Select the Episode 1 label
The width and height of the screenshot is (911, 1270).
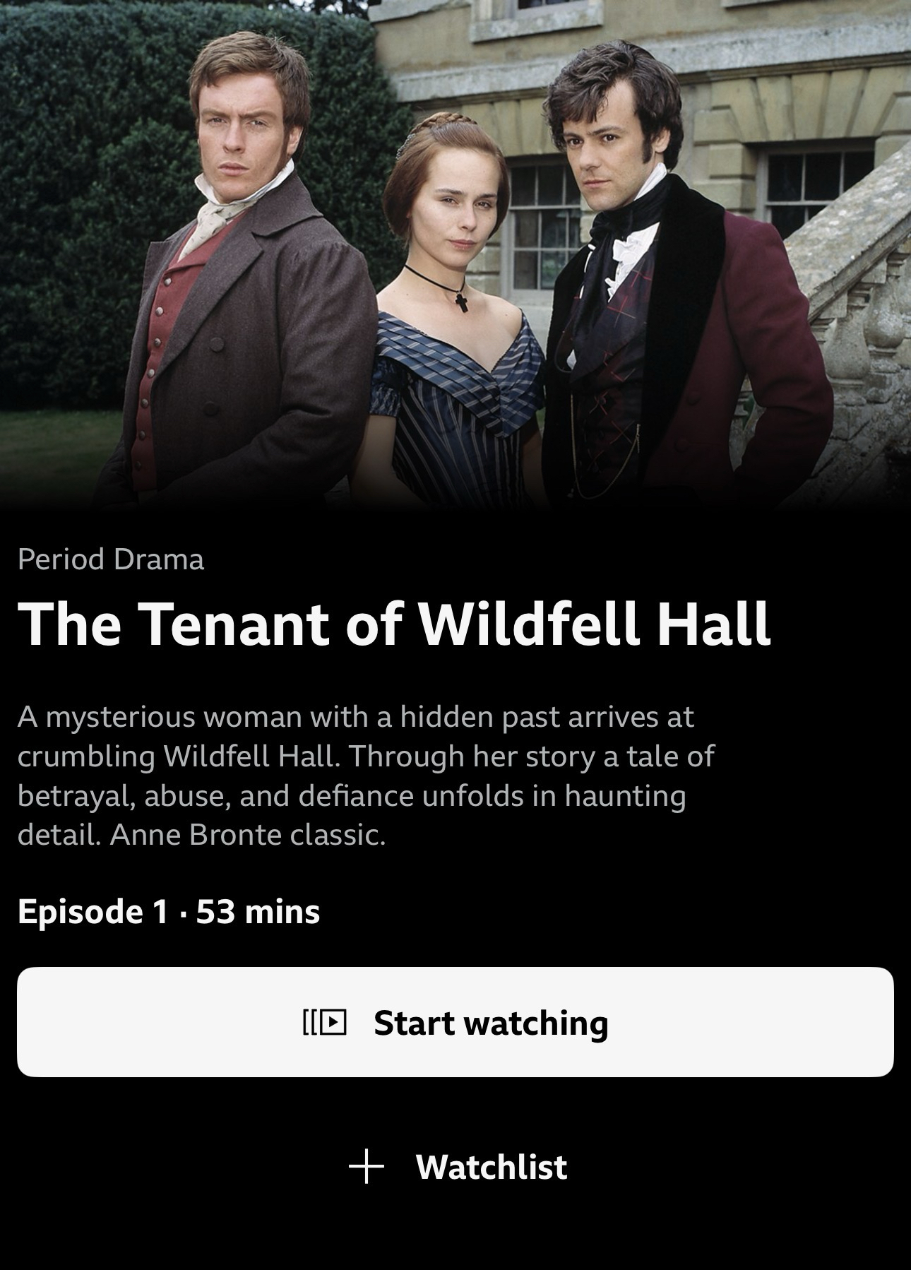93,911
